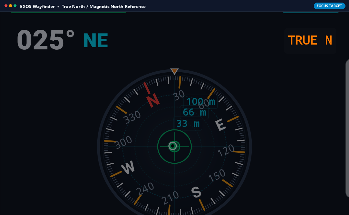This screenshot has height=215, width=349.
Task: Toggle the TRUE N reference indicator
Action: (310, 40)
